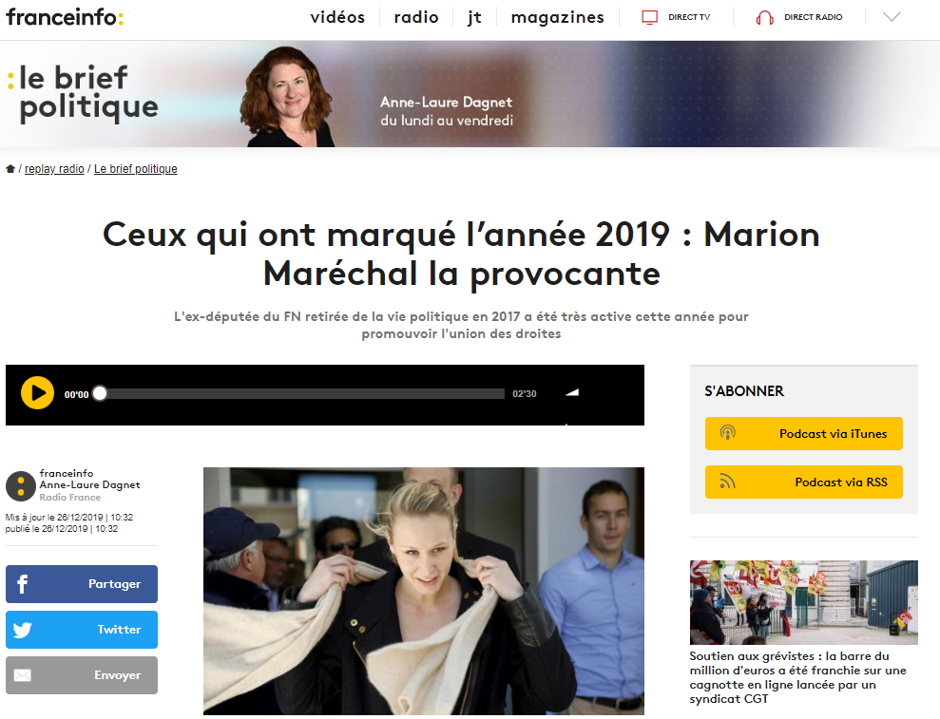This screenshot has height=719, width=940.
Task: Click the home icon in breadcrumb
Action: (10, 169)
